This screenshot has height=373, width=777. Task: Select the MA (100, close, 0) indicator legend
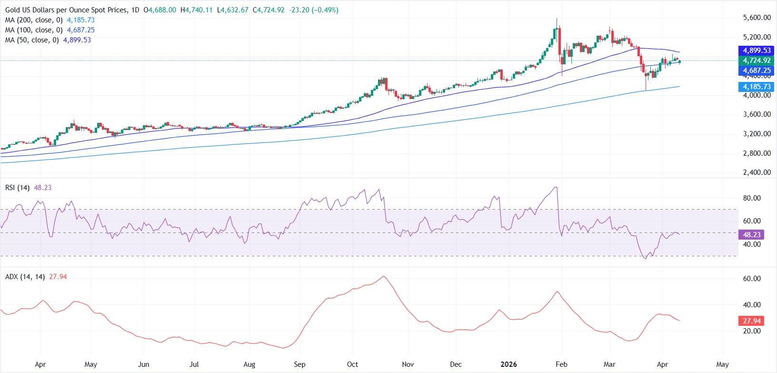(34, 30)
